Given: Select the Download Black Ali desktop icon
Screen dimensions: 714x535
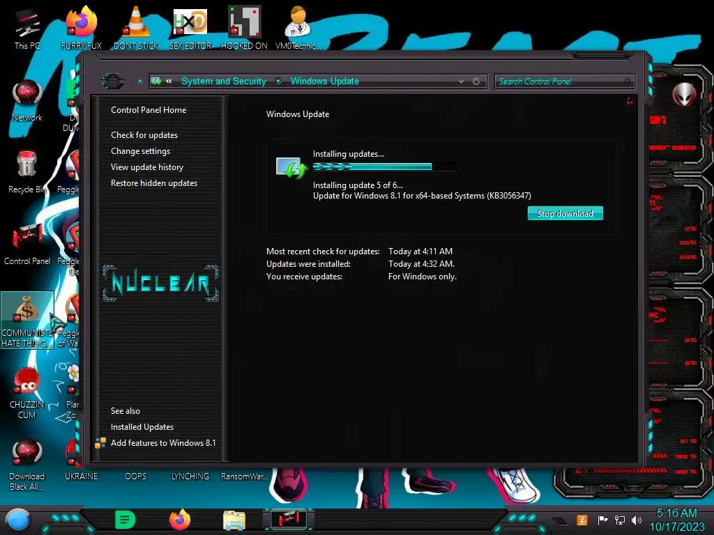Looking at the screenshot, I should click(27, 464).
